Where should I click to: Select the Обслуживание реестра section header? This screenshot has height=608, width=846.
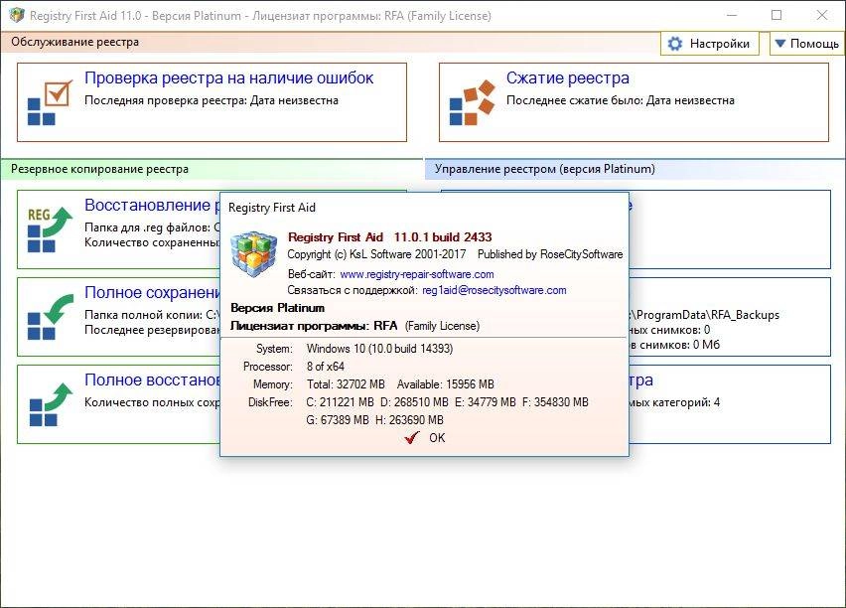point(75,42)
